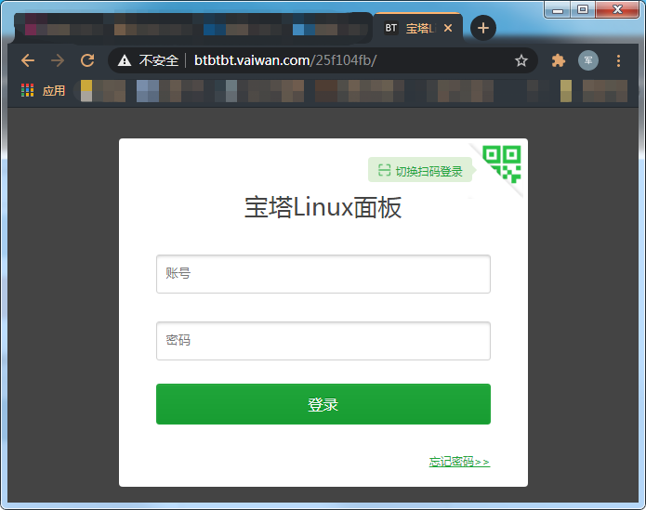Click the address bar URL btbtbt.vaiwan.com

point(252,60)
